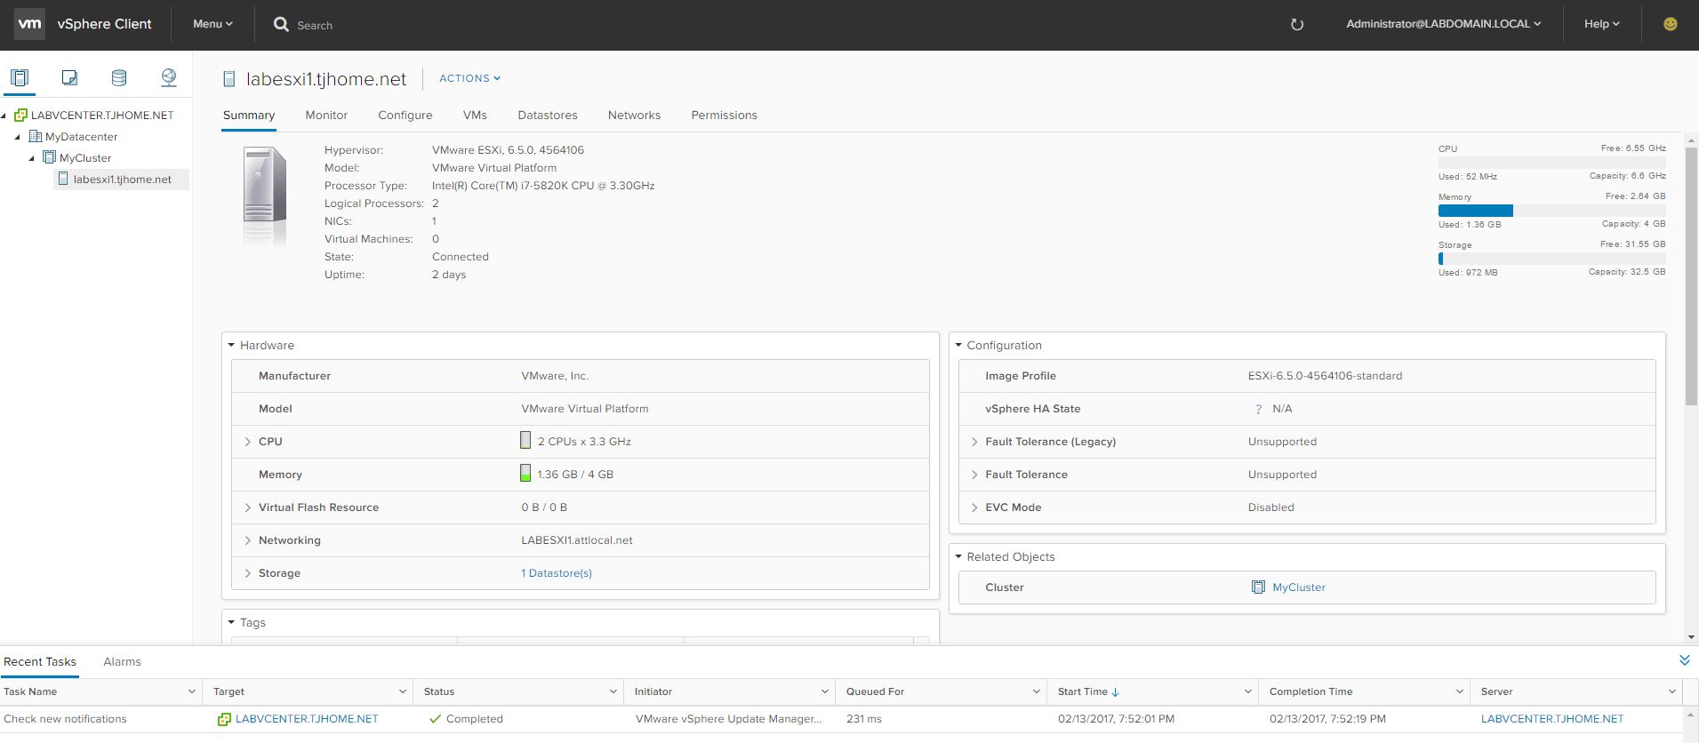Viewport: 1699px width, 743px height.
Task: Open the 1 Datastore(s) link
Action: click(x=557, y=573)
